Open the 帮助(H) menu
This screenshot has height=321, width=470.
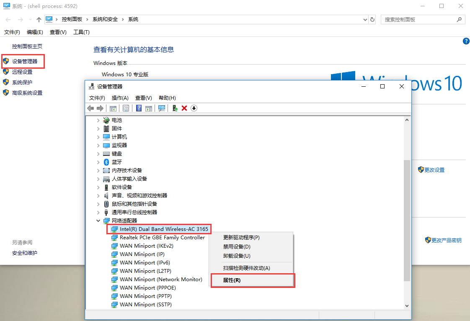coord(167,98)
